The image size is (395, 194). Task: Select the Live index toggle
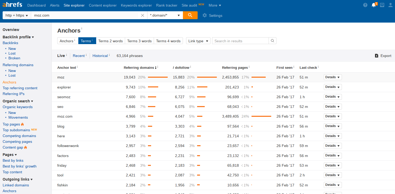(x=61, y=56)
